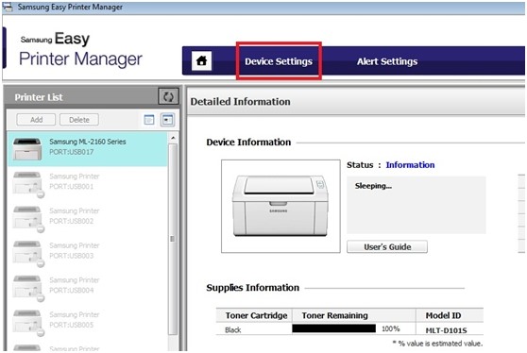Select Samsung Printer on PORT:USB002

click(88, 218)
